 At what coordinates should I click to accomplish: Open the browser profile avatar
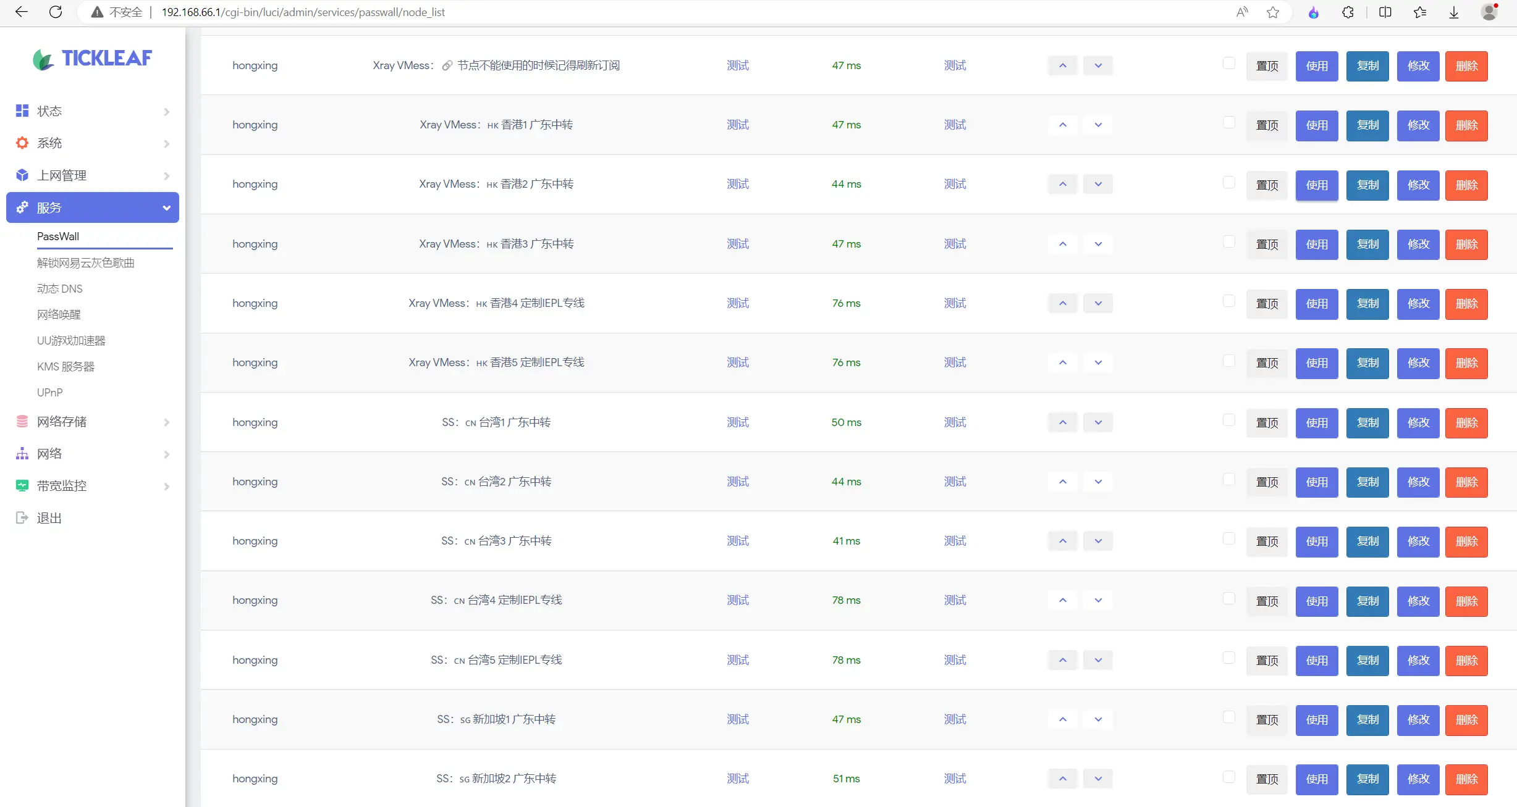pos(1489,12)
